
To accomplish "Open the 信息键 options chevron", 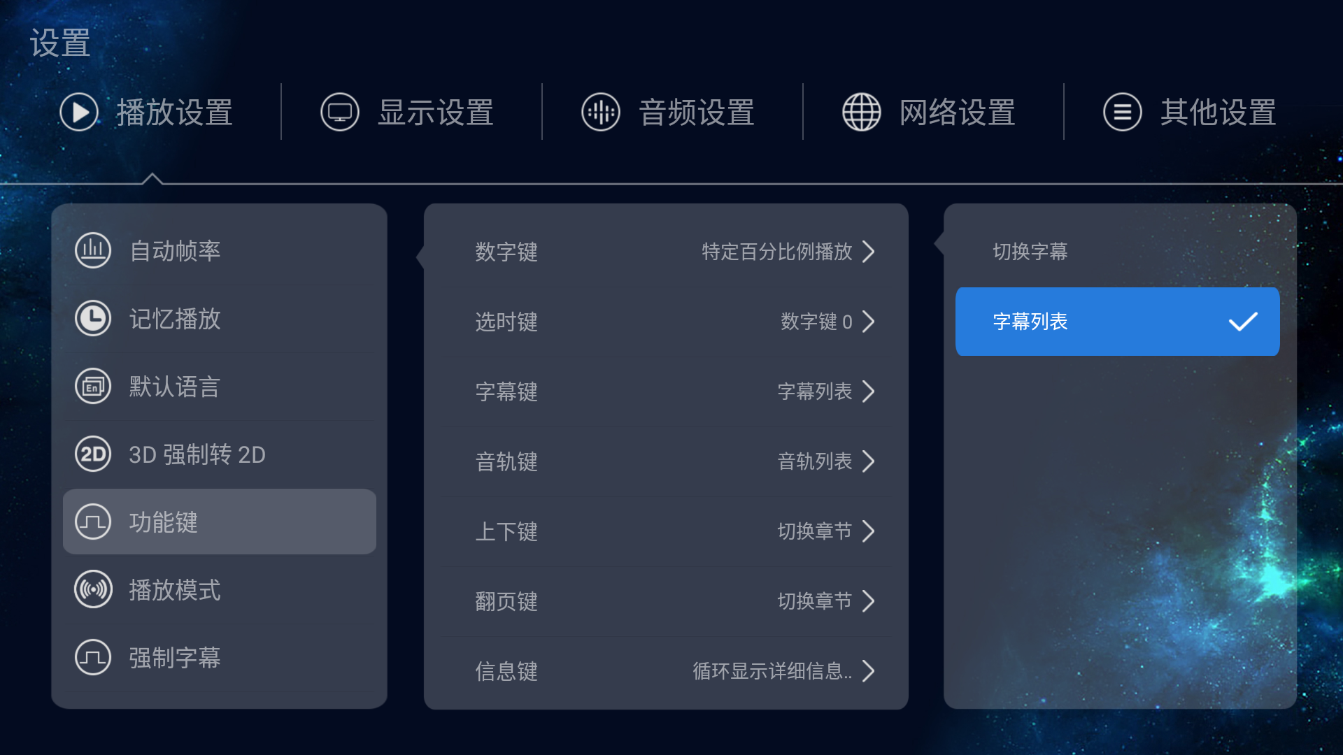I will [x=869, y=671].
